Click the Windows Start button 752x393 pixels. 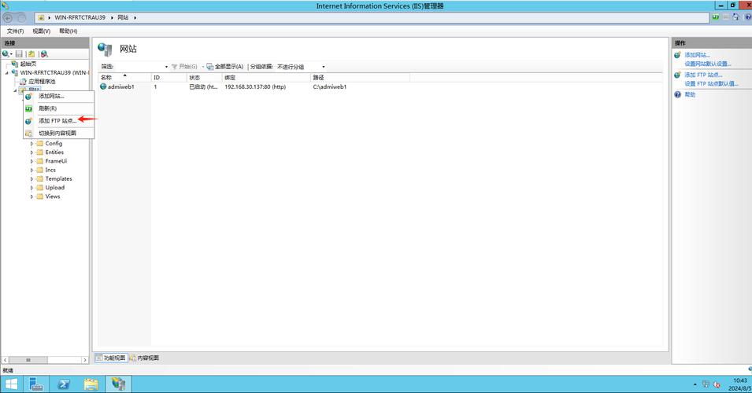10,384
